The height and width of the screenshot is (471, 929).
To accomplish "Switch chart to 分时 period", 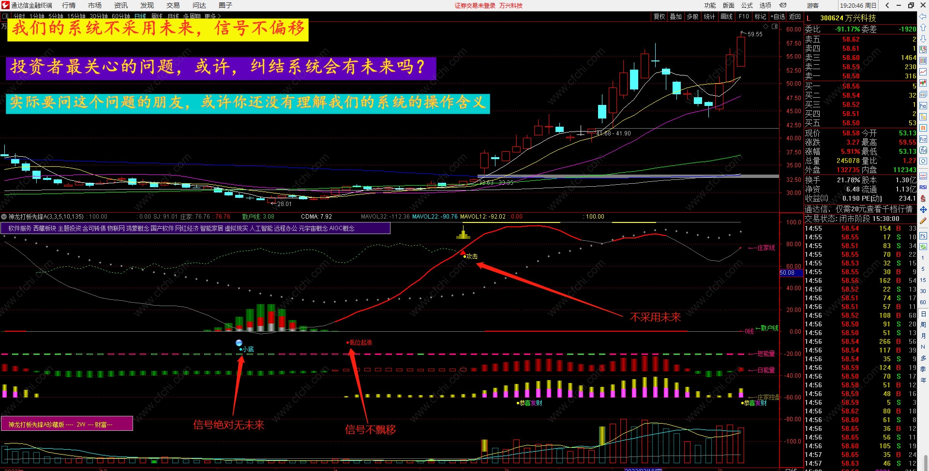I will point(19,16).
